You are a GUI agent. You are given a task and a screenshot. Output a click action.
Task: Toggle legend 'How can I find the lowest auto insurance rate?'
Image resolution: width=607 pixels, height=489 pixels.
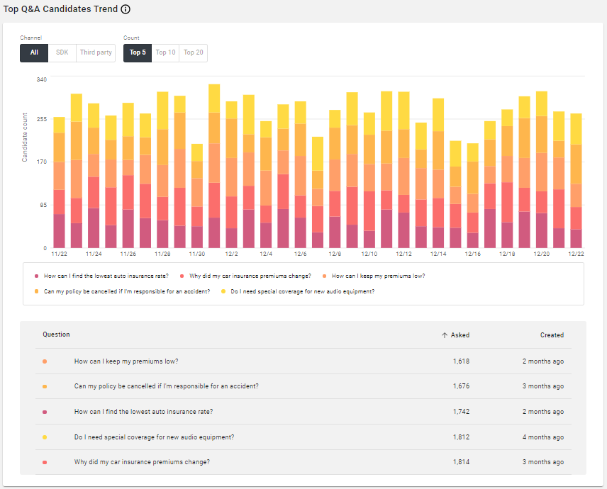click(102, 276)
